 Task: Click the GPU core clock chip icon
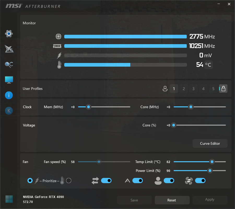[x=58, y=36]
